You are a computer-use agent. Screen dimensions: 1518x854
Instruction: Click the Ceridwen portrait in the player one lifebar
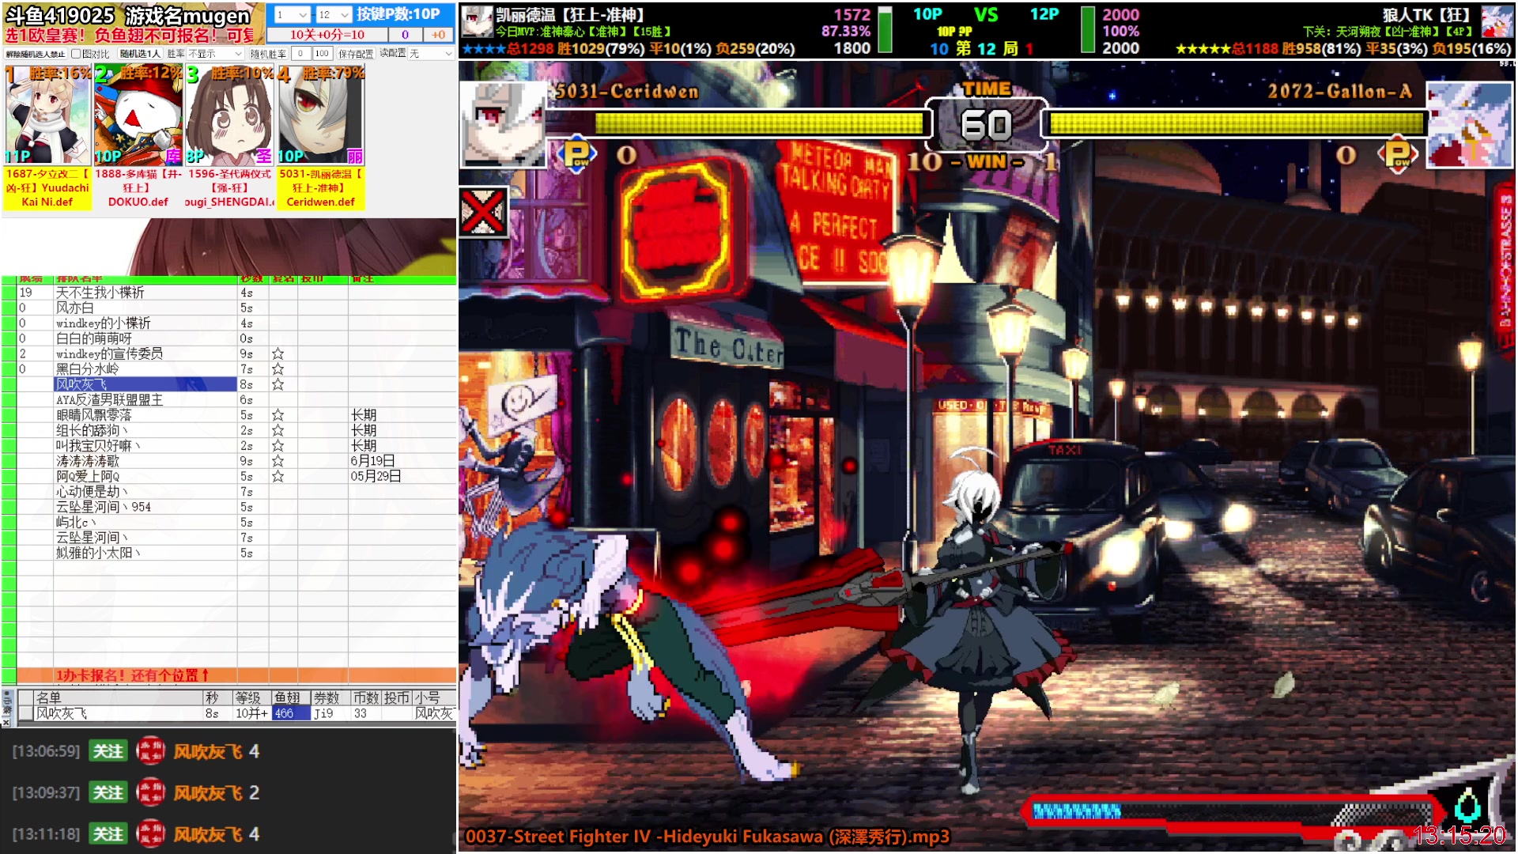[503, 123]
